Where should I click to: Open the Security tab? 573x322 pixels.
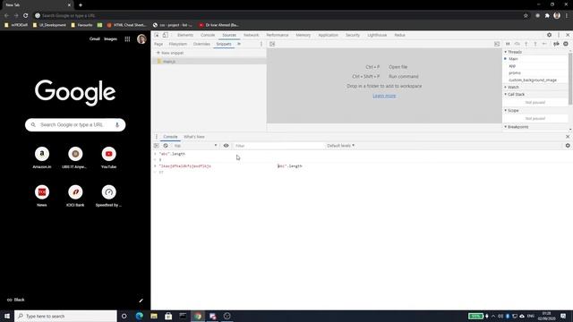click(x=353, y=35)
